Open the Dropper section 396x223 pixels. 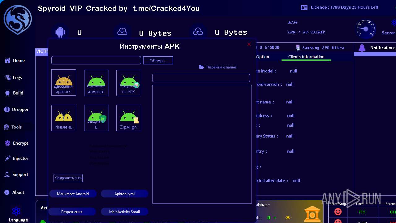point(16,109)
